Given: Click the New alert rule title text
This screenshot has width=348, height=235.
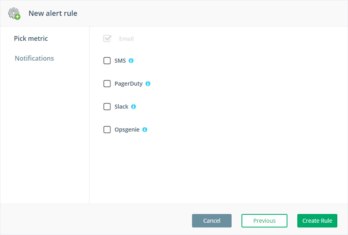Looking at the screenshot, I should (x=53, y=13).
